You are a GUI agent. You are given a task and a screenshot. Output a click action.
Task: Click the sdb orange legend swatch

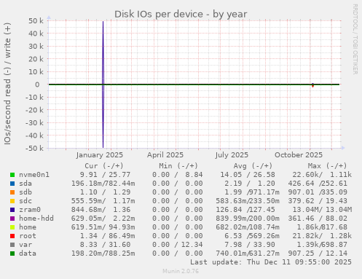click(12, 192)
